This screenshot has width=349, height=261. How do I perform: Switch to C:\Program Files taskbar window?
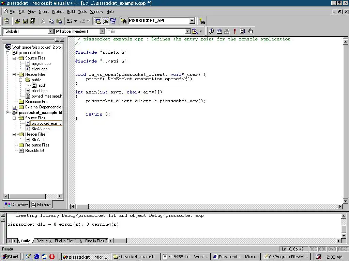[x=286, y=257]
